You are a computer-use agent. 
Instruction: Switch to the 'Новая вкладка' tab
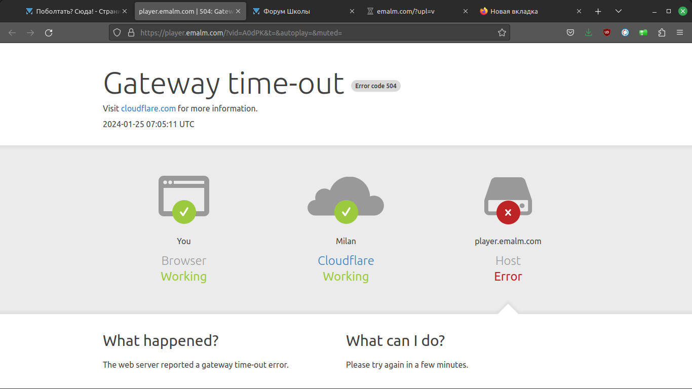point(531,11)
